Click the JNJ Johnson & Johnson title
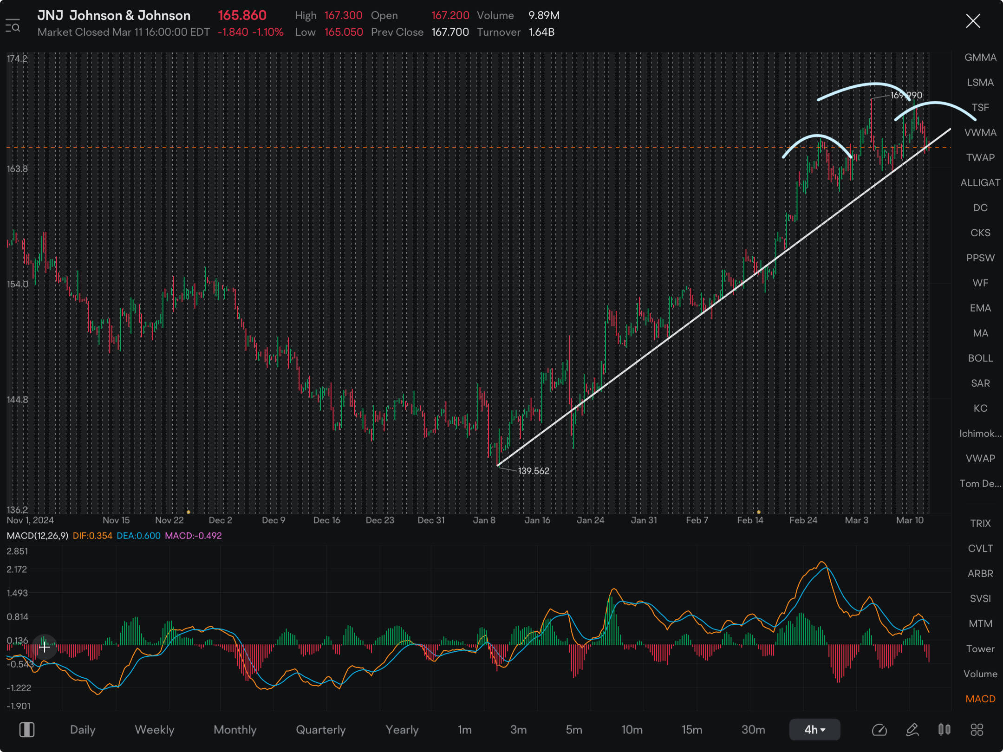Image resolution: width=1003 pixels, height=752 pixels. coord(114,15)
